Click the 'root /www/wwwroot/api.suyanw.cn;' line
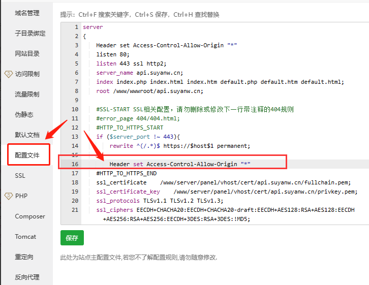This screenshot has width=369, height=285. click(x=149, y=91)
